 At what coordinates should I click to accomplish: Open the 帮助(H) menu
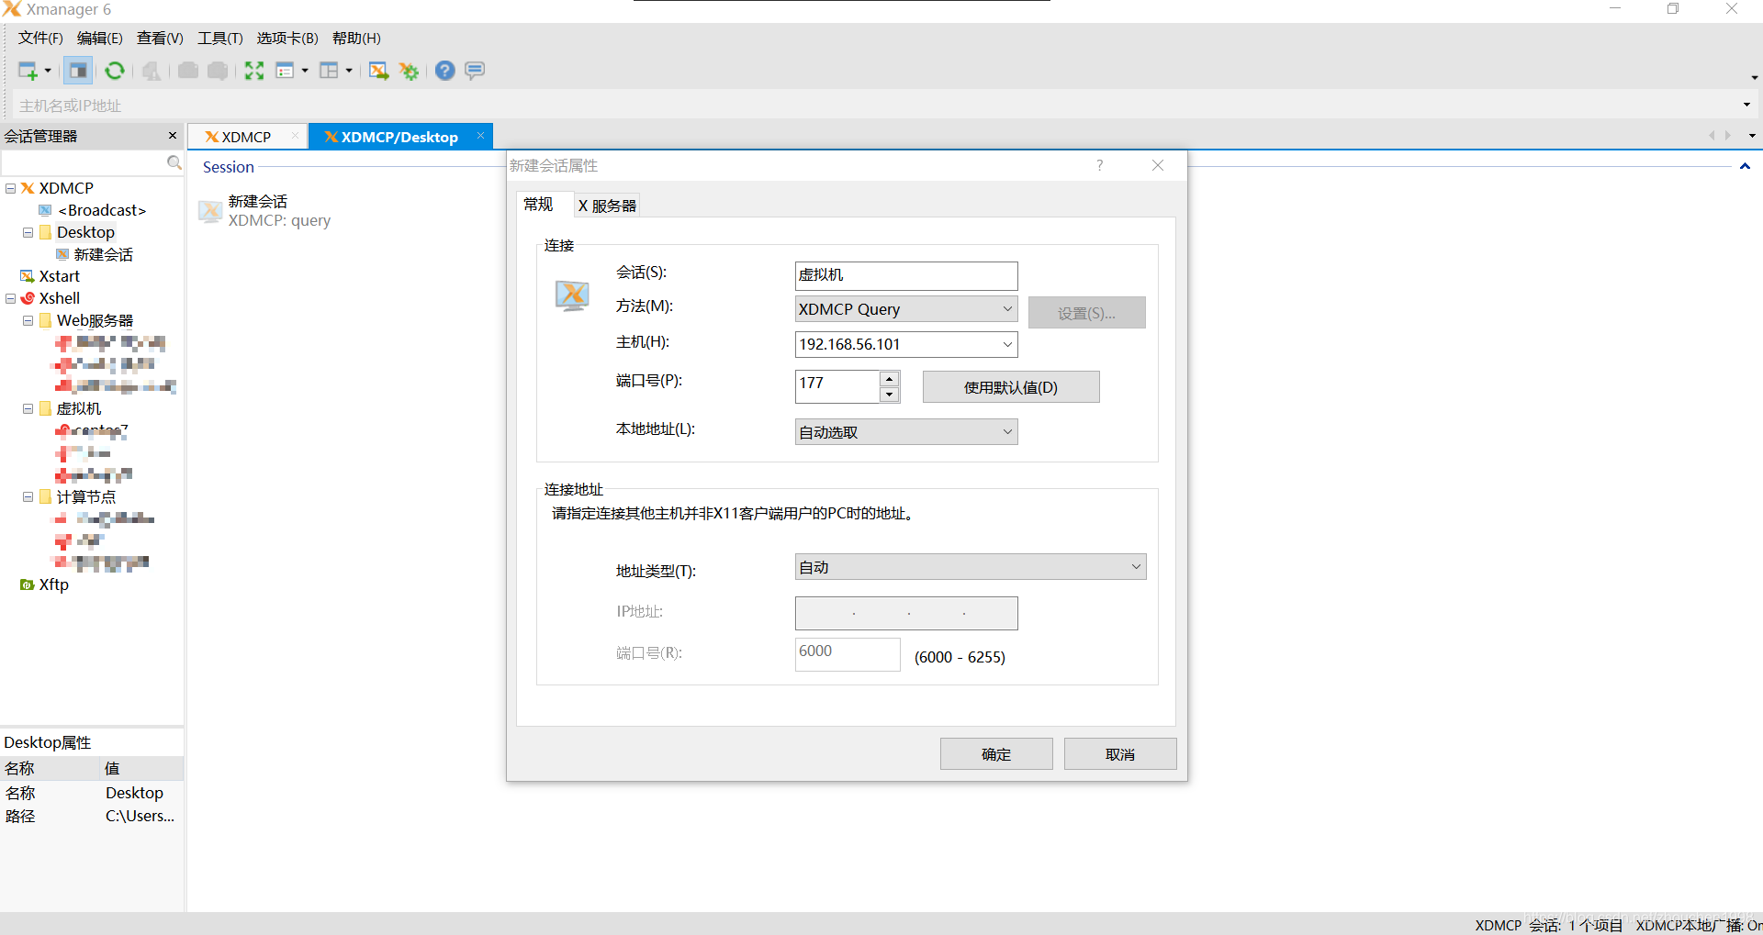coord(356,38)
